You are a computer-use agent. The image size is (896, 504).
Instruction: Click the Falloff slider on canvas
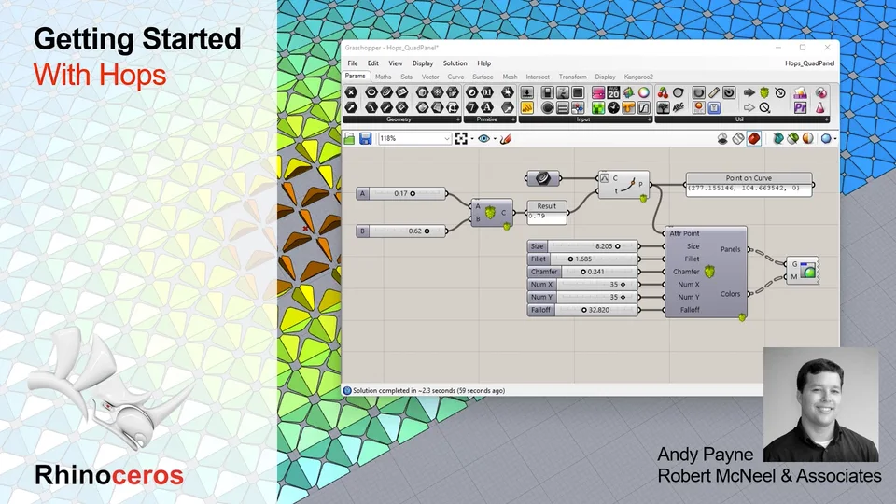point(582,310)
